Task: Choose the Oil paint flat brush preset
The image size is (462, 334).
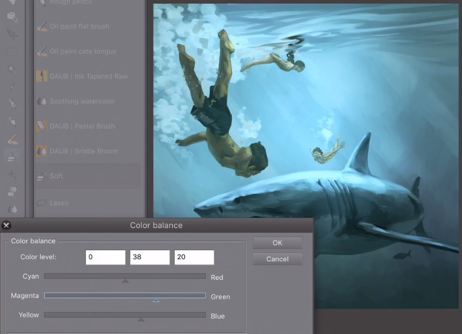Action: (x=79, y=26)
